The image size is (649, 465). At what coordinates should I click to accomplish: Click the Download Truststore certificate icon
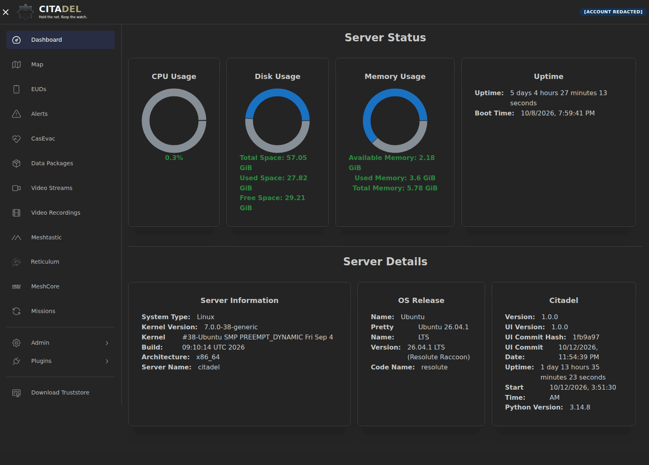pos(16,392)
